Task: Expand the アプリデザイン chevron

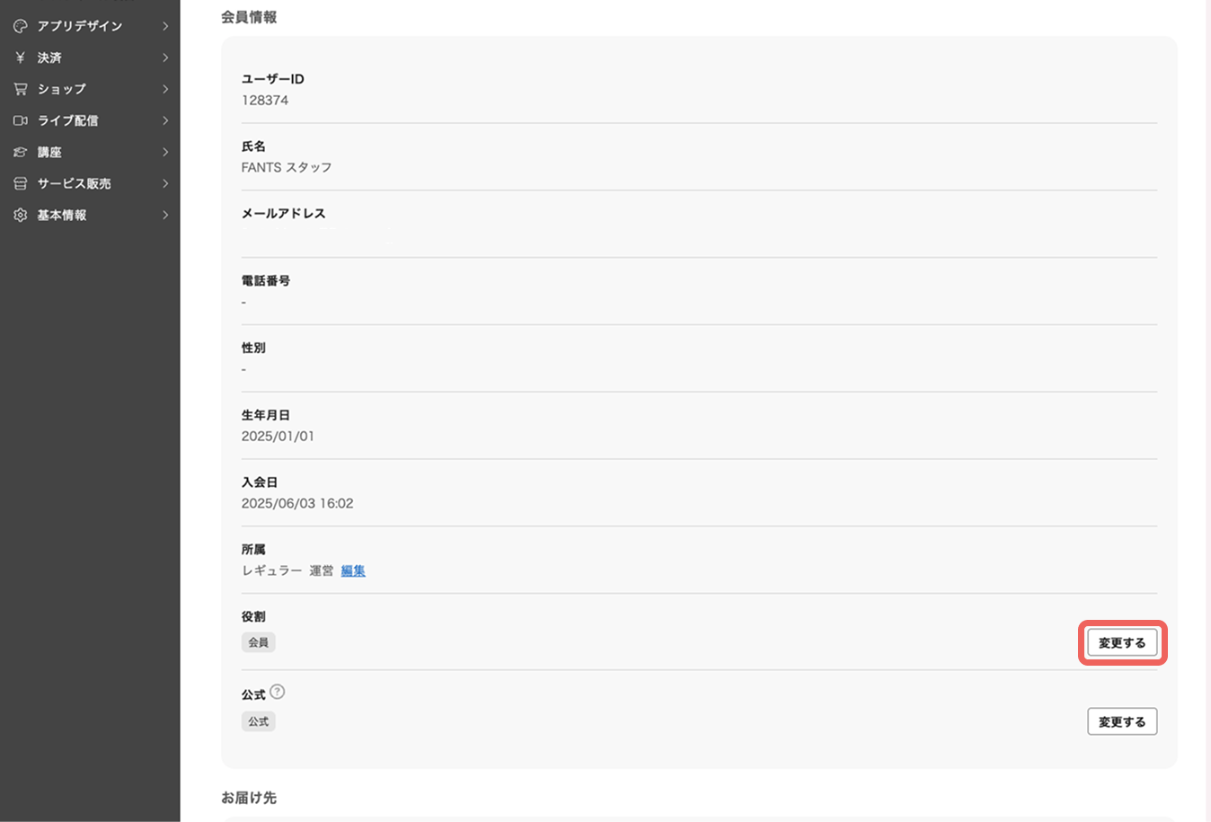Action: [165, 26]
